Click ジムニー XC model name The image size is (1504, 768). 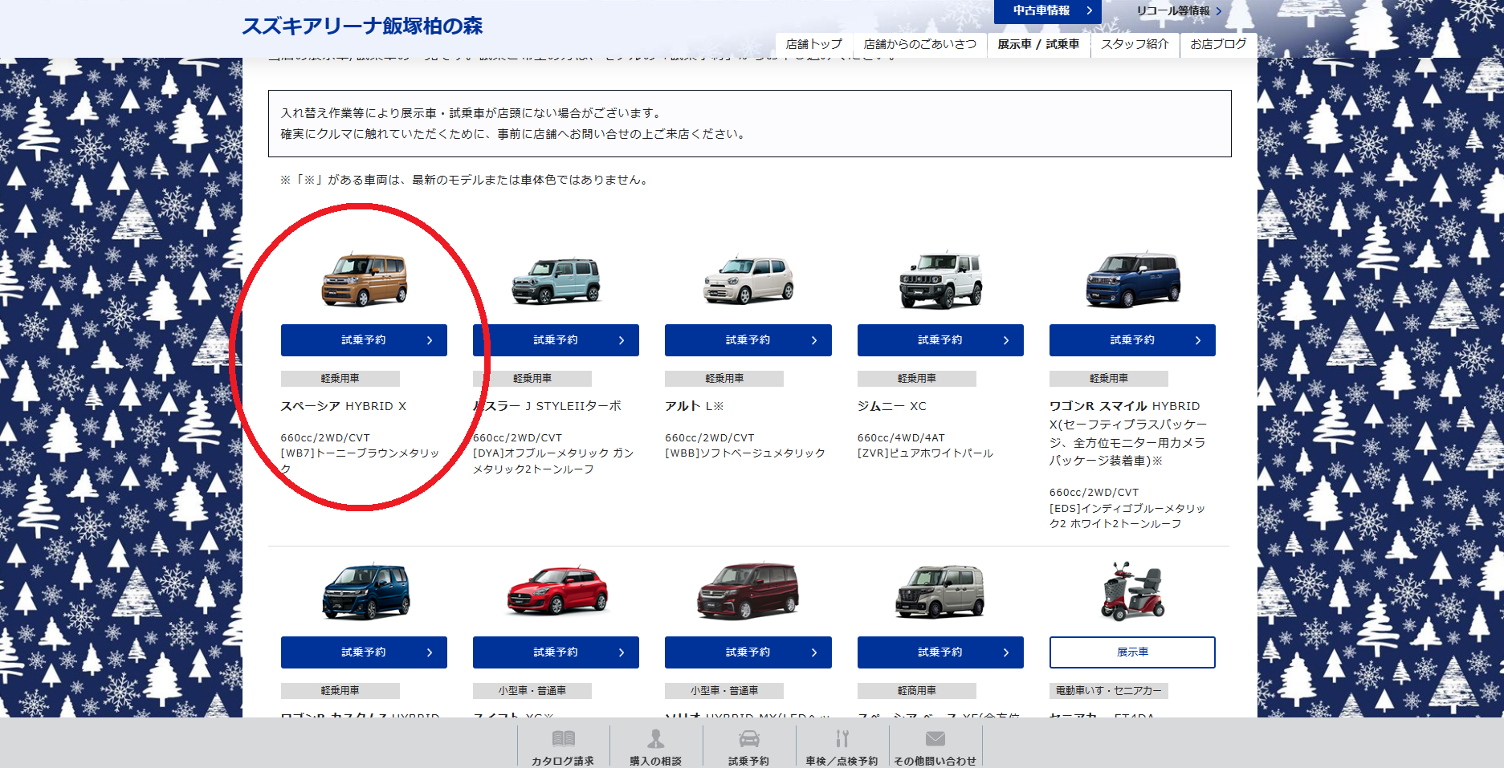point(892,406)
